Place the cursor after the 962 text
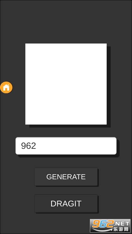This screenshot has width=132, height=234. pos(37,146)
